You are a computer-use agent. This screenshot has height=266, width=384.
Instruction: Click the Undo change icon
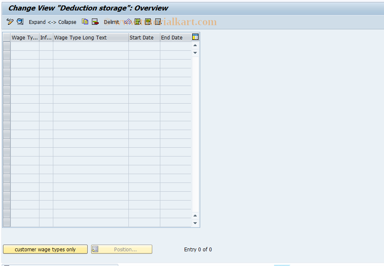click(x=128, y=22)
